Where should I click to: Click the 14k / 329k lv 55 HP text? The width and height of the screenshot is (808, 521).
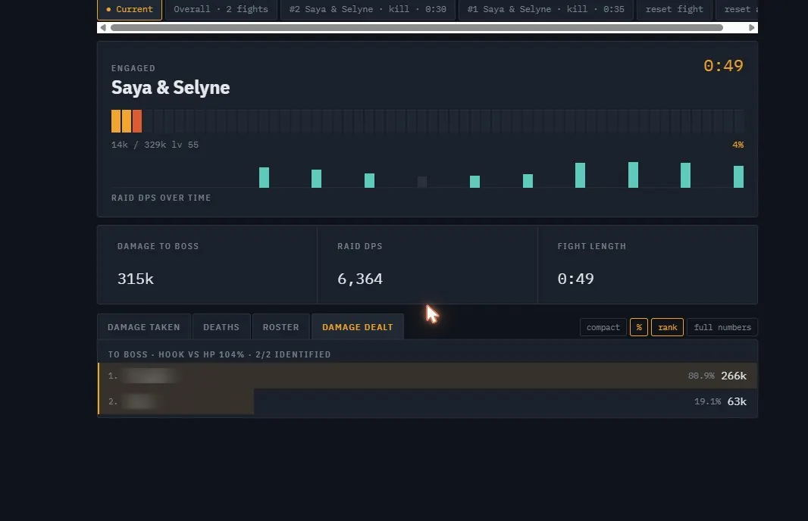coord(155,145)
